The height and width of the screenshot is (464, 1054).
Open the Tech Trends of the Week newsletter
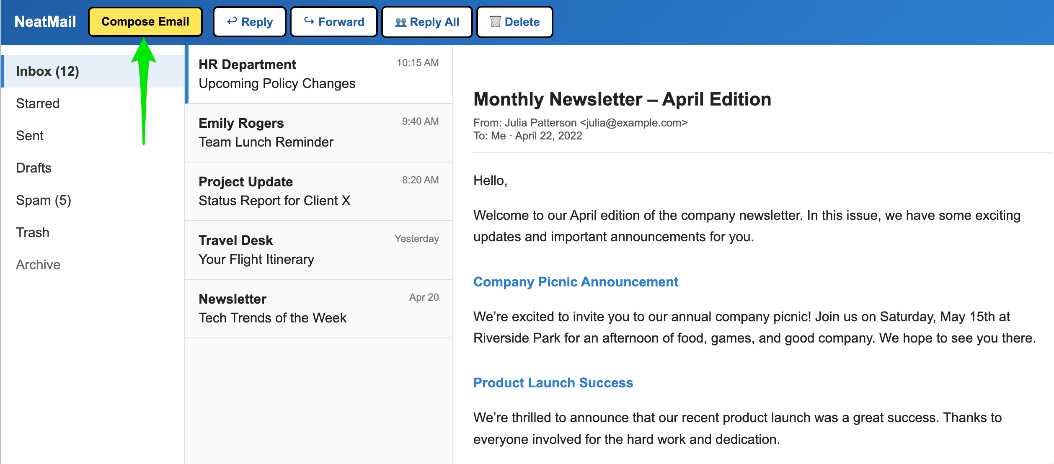pyautogui.click(x=318, y=309)
